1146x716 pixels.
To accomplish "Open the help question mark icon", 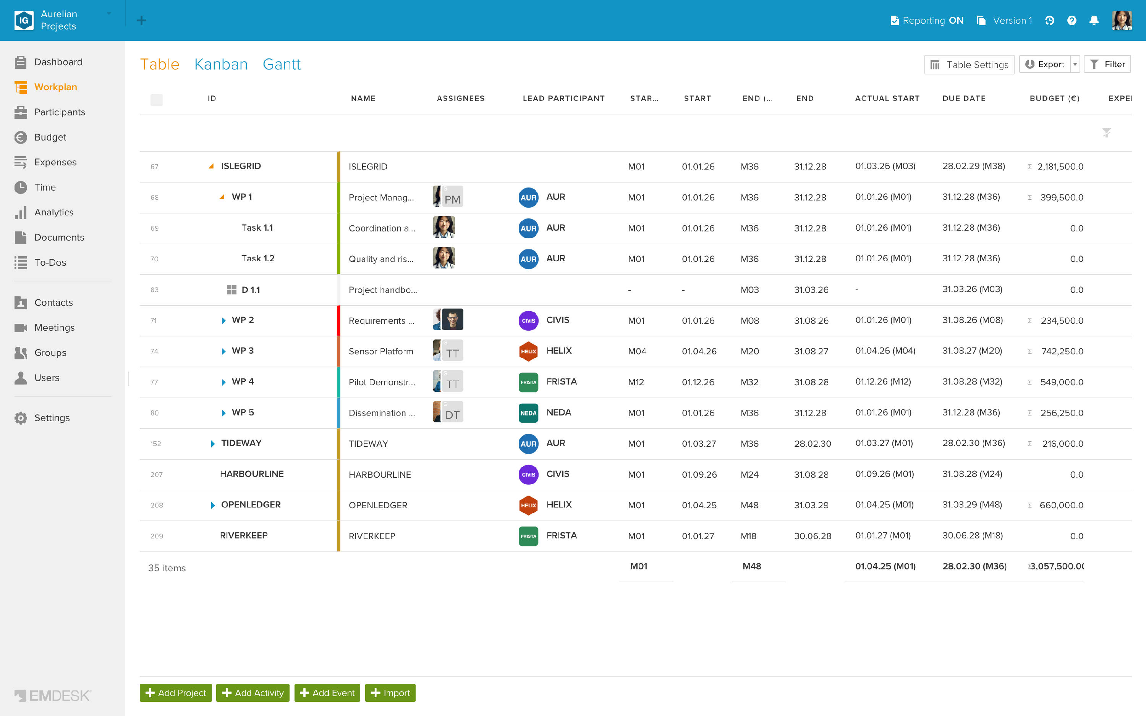I will [1072, 20].
